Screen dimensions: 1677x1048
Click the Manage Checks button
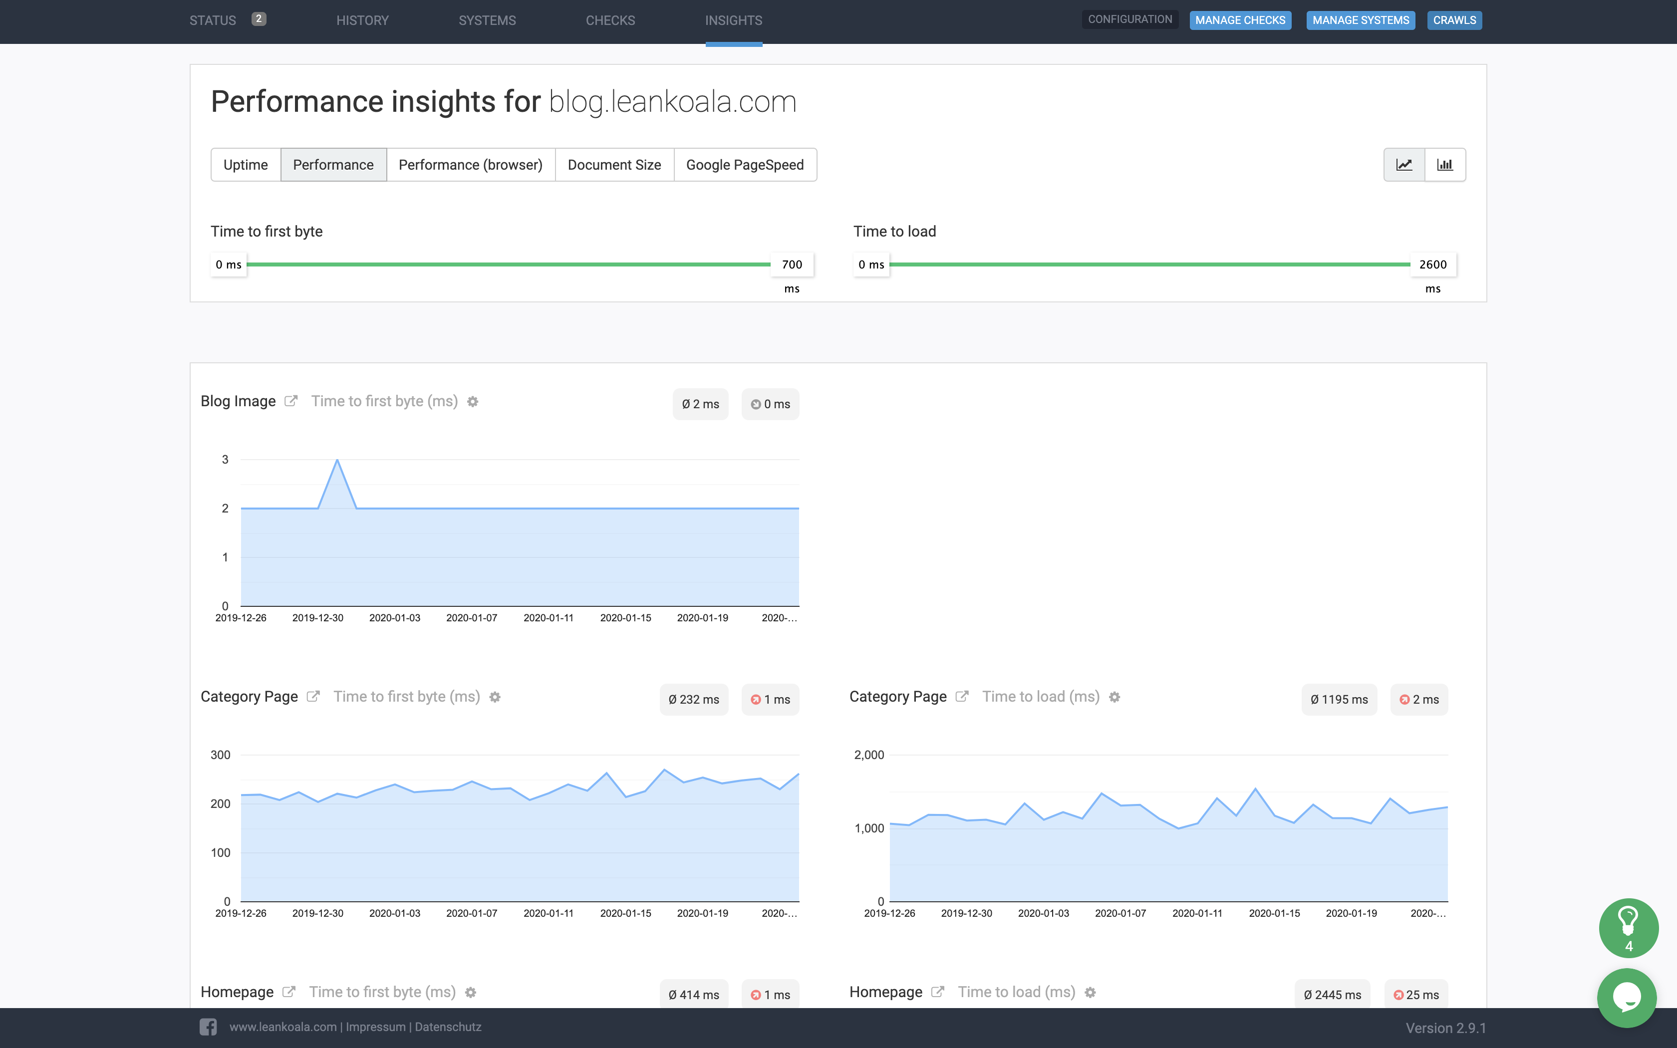coord(1240,20)
